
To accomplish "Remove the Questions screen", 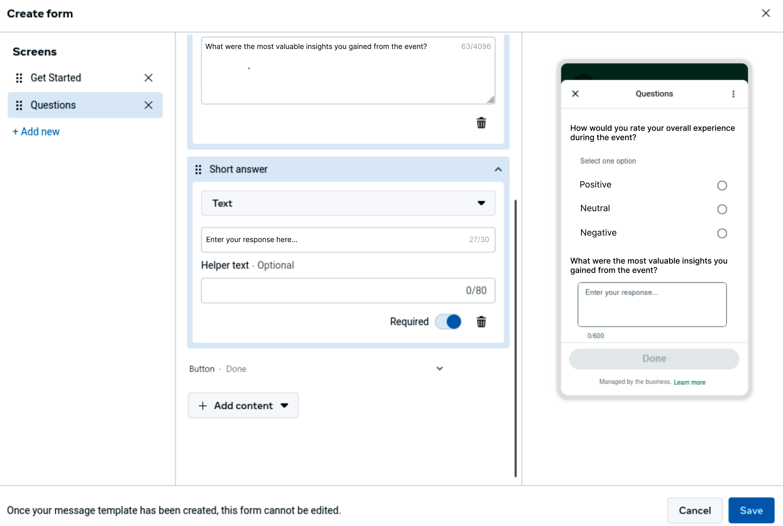I will click(x=148, y=105).
